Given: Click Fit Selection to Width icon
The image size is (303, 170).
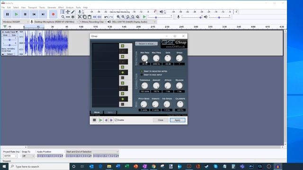Looking at the screenshot, I should tap(128, 17).
